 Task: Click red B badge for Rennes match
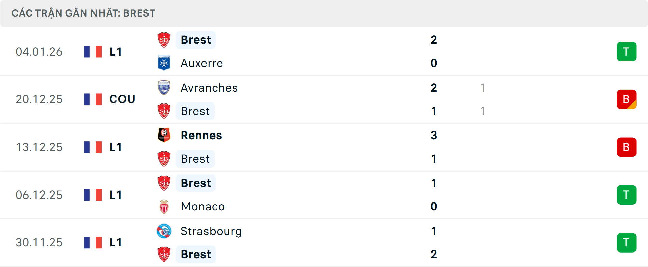[626, 147]
